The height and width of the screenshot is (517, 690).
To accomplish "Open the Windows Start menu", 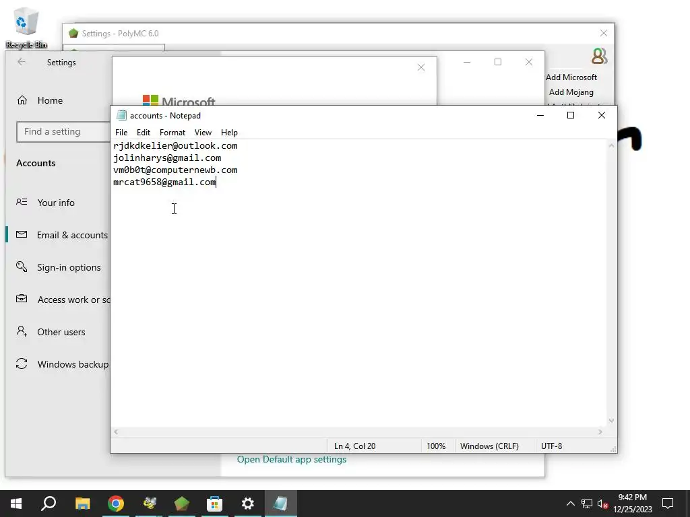I will (x=16, y=504).
